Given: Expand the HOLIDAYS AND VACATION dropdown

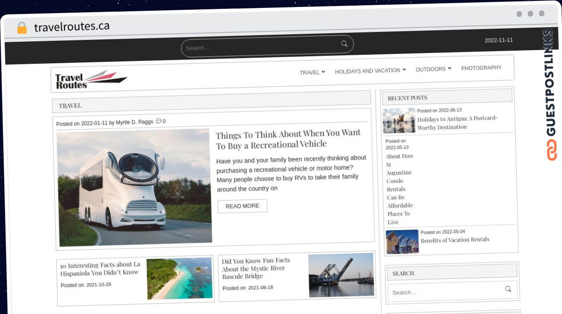Looking at the screenshot, I should 370,71.
